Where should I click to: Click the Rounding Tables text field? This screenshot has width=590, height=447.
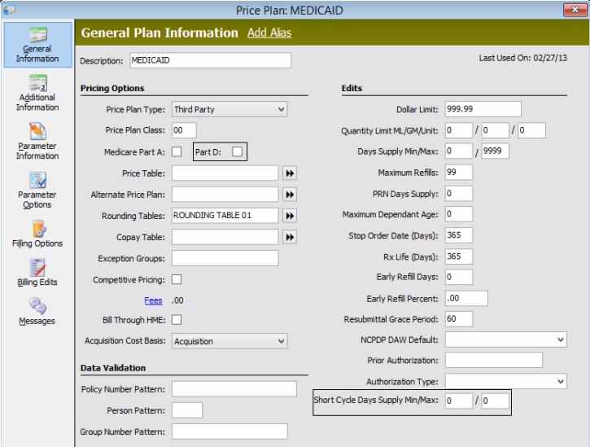click(225, 216)
